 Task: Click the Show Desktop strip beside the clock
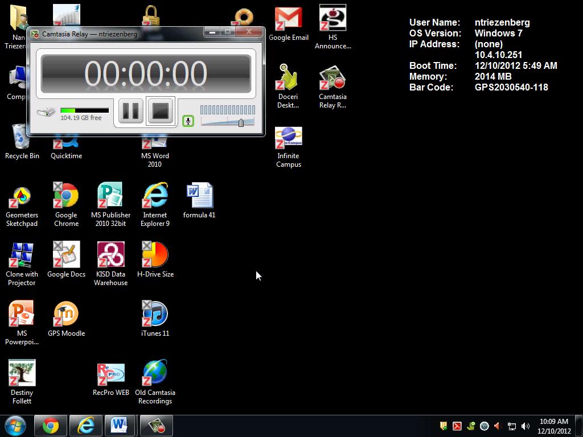tap(579, 426)
